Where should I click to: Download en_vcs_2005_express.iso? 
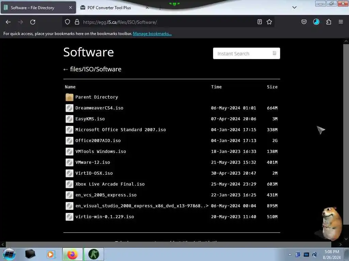pyautogui.click(x=106, y=195)
